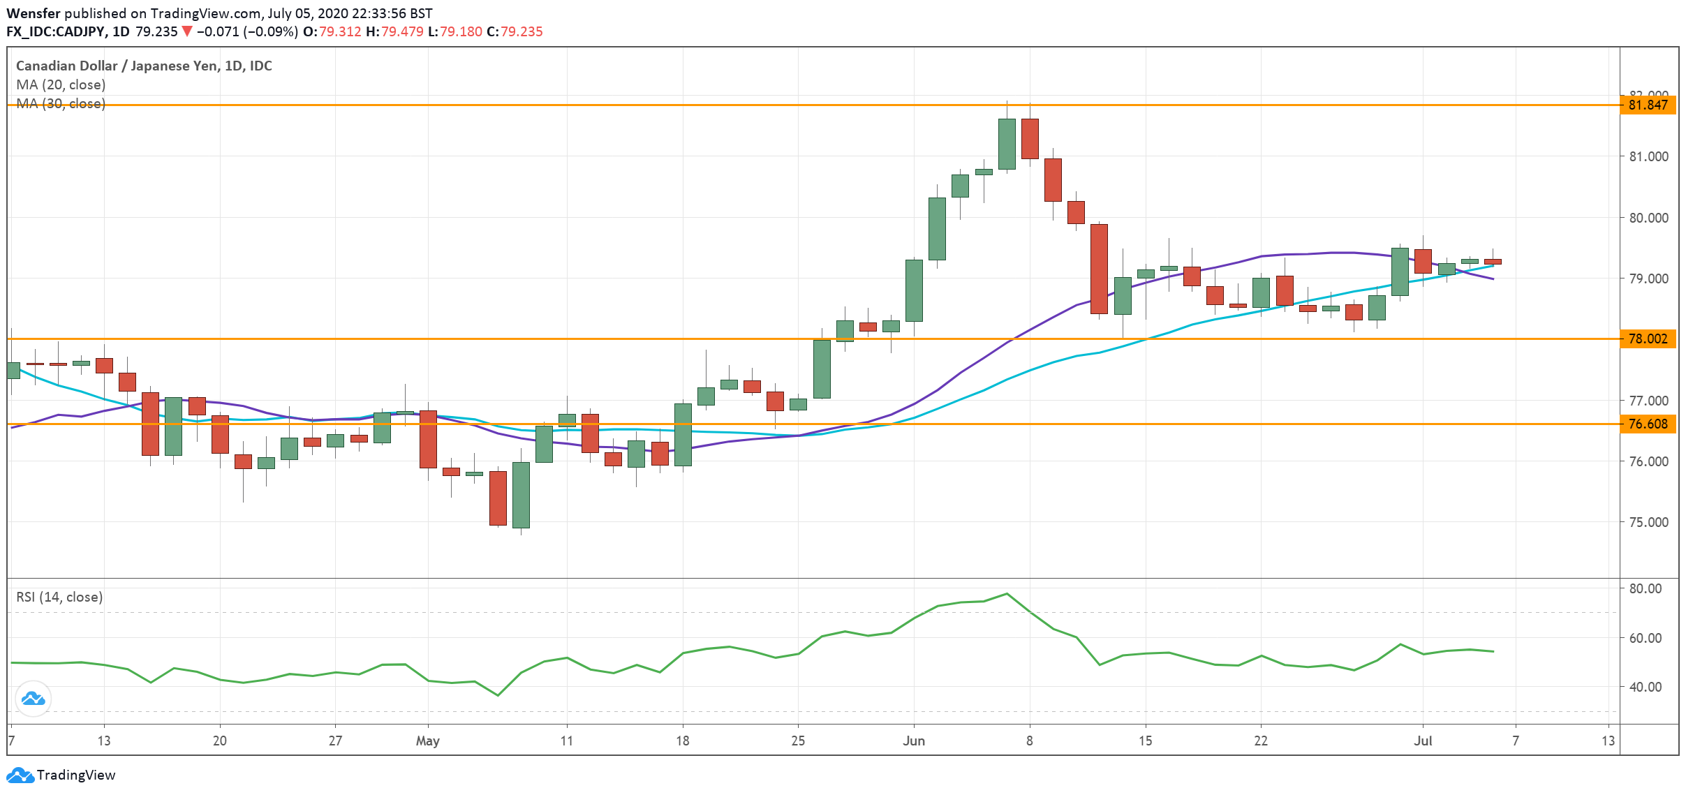Toggle visibility of the RSI (14, close) indicator
The image size is (1686, 795).
59,597
